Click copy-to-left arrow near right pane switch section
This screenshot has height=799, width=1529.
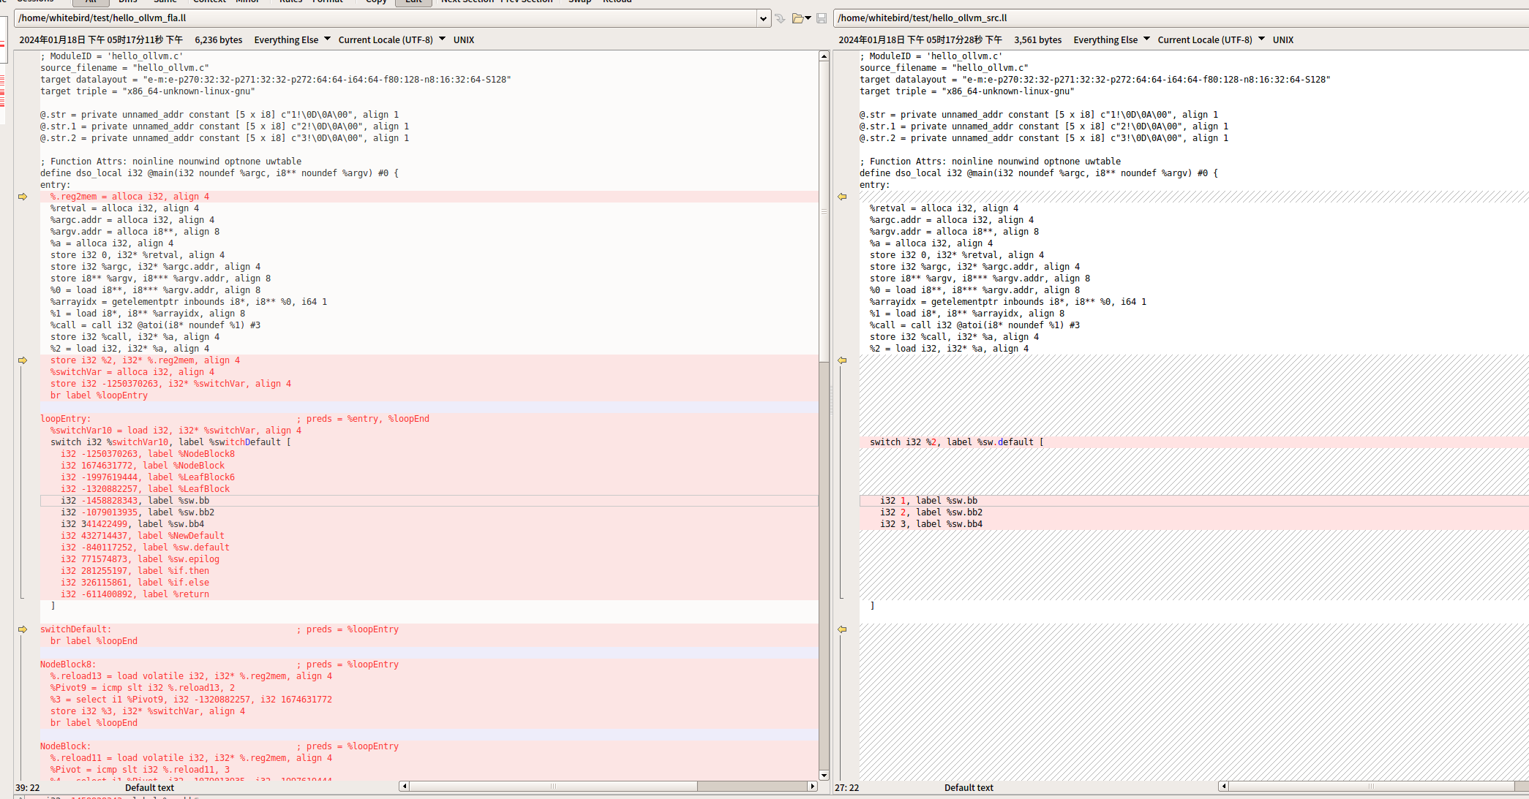tap(842, 360)
